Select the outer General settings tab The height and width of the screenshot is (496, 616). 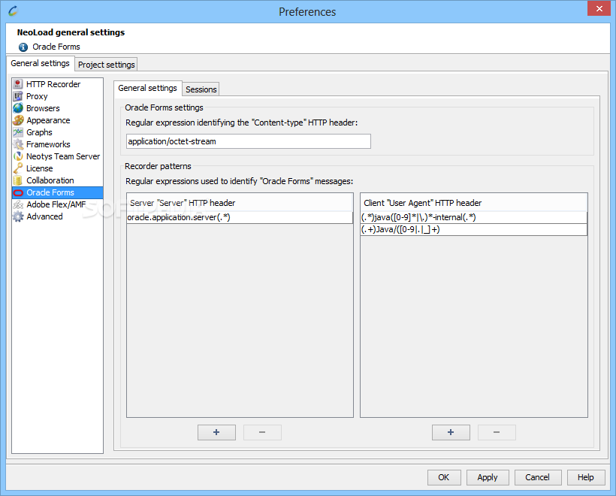coord(40,63)
